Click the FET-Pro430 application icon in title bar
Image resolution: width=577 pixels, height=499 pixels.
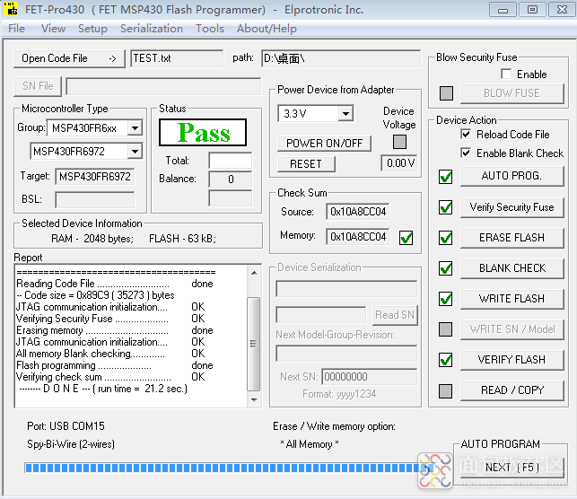coord(12,10)
